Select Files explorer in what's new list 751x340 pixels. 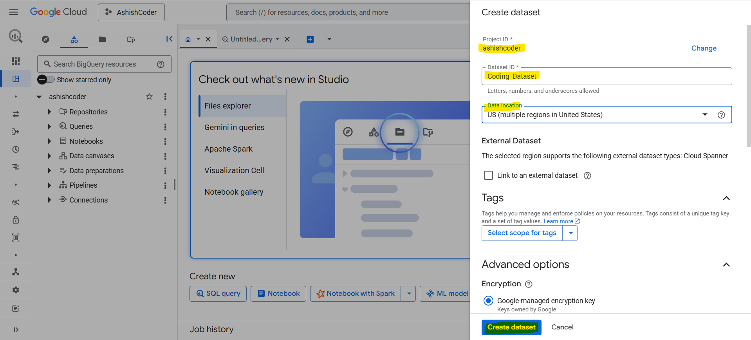(x=242, y=106)
